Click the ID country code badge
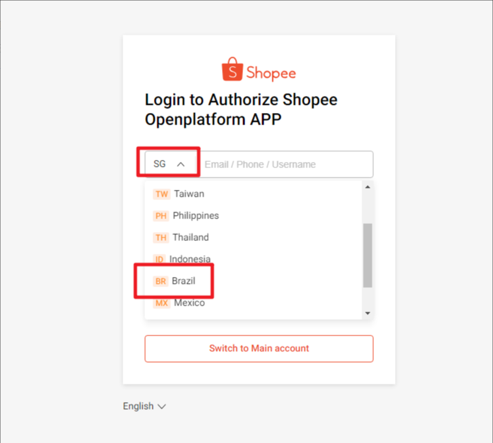Screen dimensions: 493x443 click(x=159, y=259)
